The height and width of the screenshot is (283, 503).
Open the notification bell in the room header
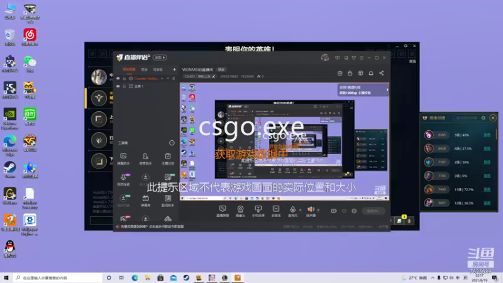click(x=371, y=73)
